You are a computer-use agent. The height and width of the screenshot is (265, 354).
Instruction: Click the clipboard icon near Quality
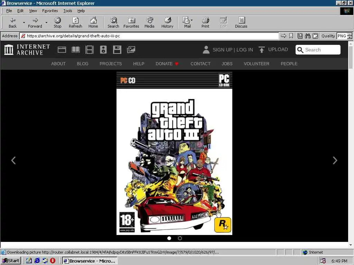point(315,36)
